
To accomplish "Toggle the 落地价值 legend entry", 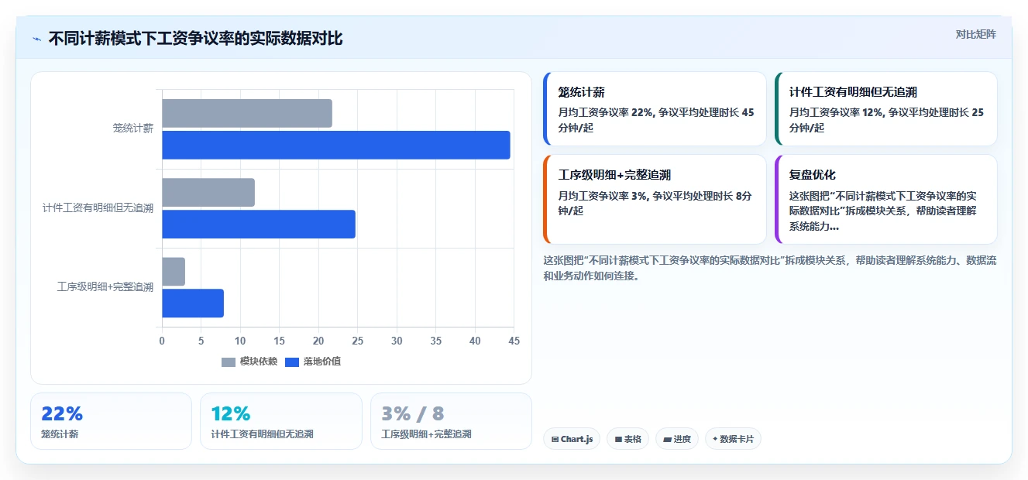I will [313, 362].
